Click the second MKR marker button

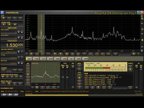pyautogui.click(x=79, y=69)
